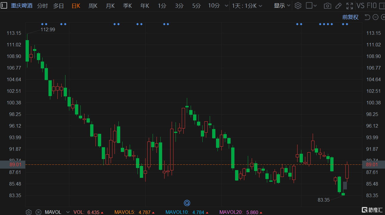Take a chart screenshot with camera icon
385x215 pixels.
[327, 6]
